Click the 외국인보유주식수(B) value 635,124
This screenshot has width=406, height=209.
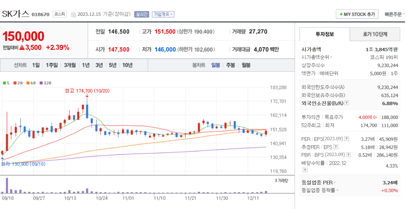tap(390, 95)
